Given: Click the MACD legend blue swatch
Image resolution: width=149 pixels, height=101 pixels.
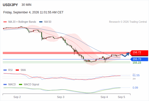Looking at the screenshot, I should pyautogui.click(x=5, y=85).
